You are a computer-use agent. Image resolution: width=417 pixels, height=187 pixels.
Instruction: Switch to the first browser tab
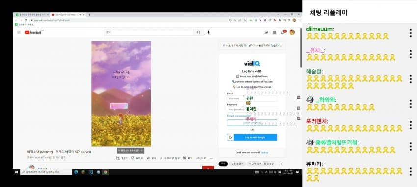(31, 15)
